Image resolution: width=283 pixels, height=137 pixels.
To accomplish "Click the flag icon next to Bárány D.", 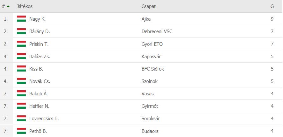I will tap(21, 31).
